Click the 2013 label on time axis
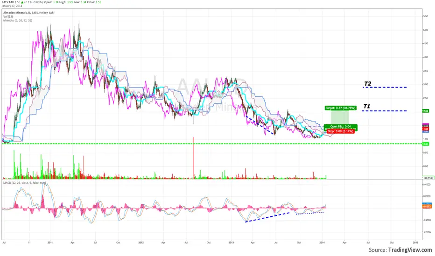This screenshot has height=256, width=435. [x=231, y=243]
